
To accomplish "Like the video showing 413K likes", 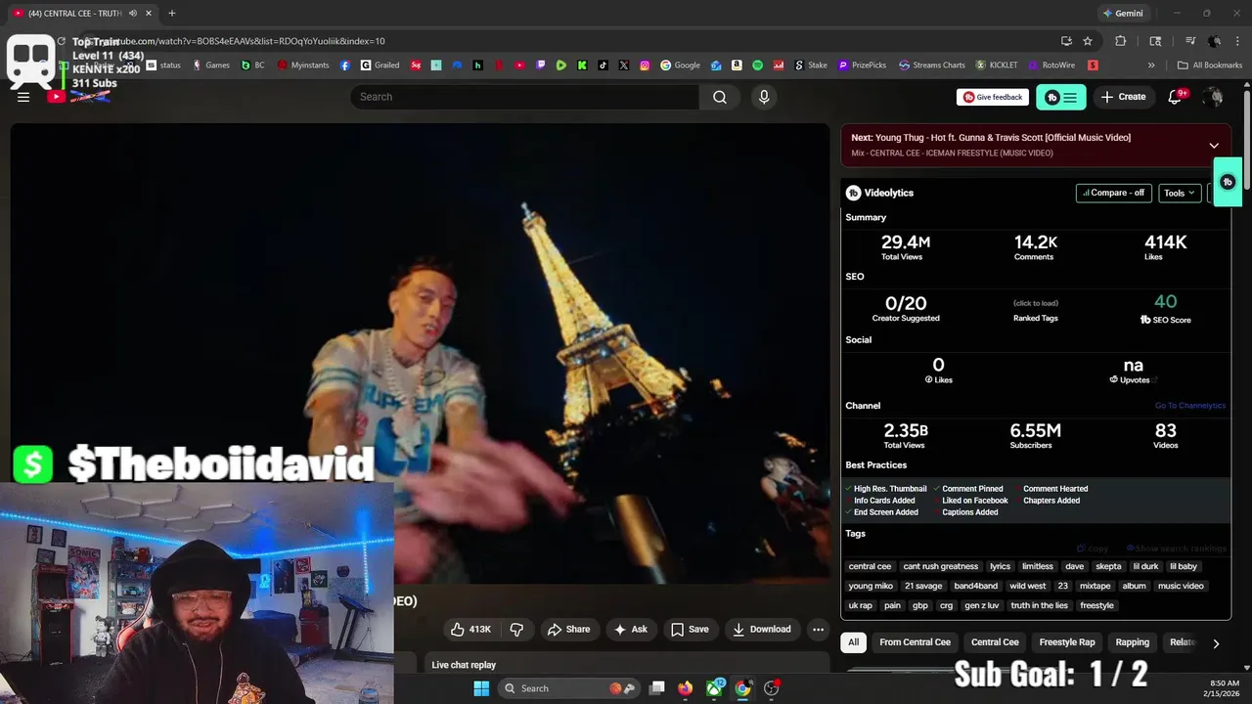I will point(470,630).
